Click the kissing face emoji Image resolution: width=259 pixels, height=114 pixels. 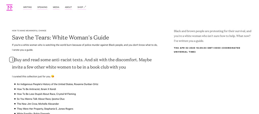pyautogui.click(x=53, y=76)
